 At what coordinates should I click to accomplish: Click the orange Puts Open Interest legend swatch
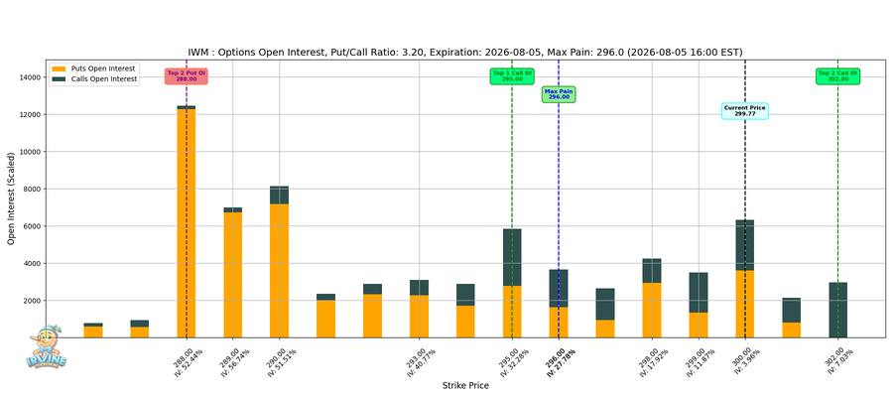coord(59,68)
